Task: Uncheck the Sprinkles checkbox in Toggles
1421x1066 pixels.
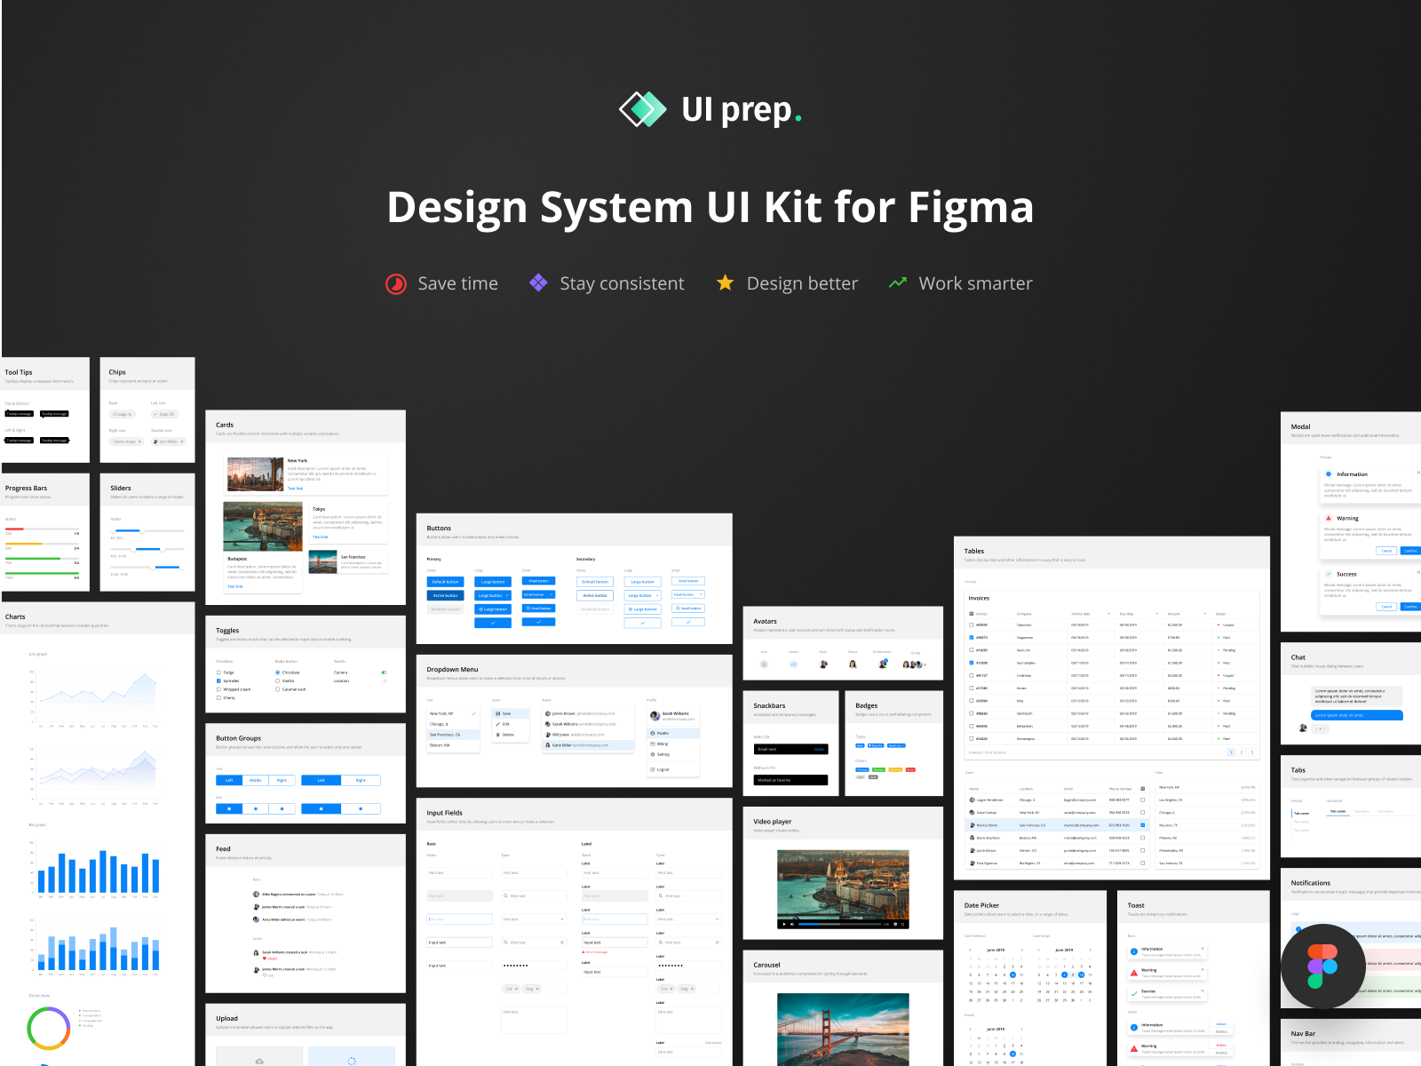Action: point(218,680)
